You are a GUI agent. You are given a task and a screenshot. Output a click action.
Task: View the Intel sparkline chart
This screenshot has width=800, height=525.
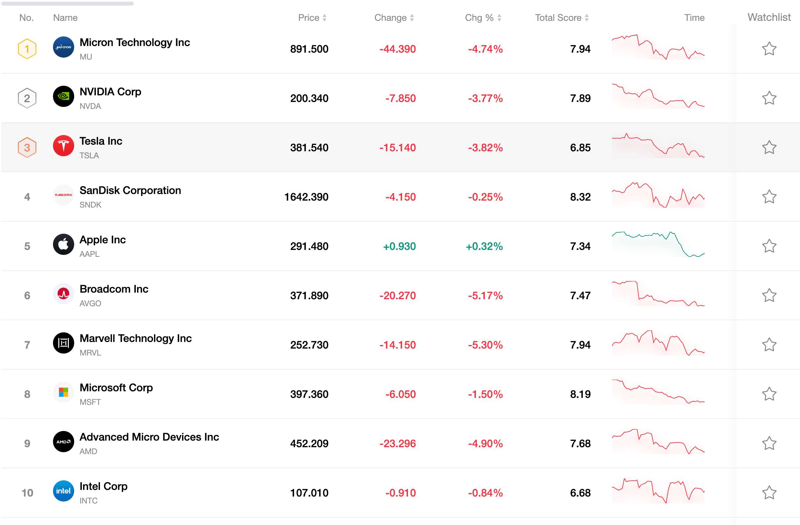[x=658, y=491]
